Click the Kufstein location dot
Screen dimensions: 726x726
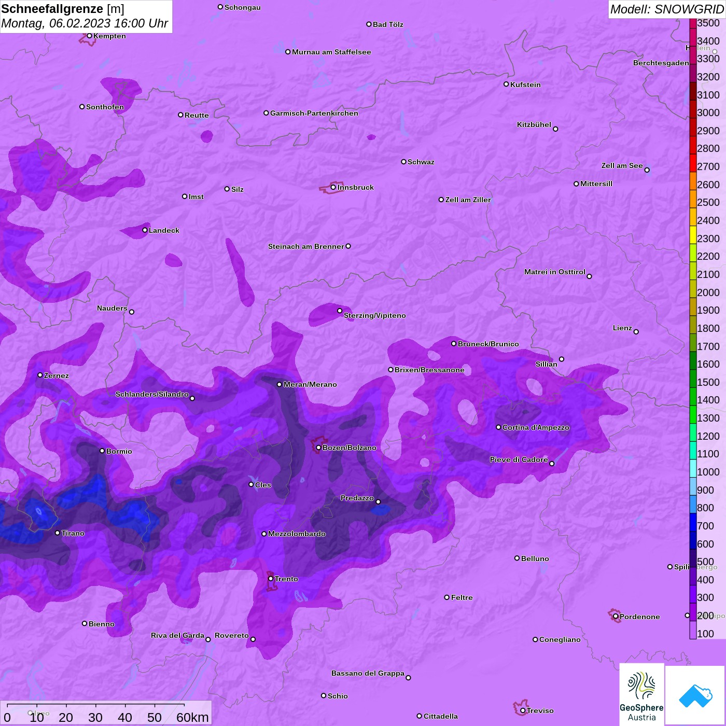click(506, 84)
